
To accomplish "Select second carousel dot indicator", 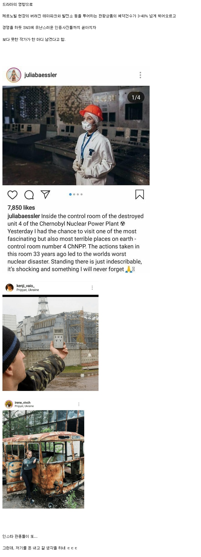I will click(74, 194).
